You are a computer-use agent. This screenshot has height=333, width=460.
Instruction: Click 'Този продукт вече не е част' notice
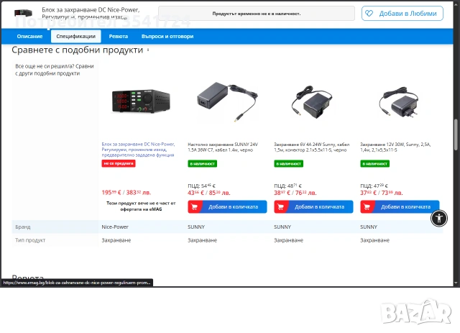point(141,206)
